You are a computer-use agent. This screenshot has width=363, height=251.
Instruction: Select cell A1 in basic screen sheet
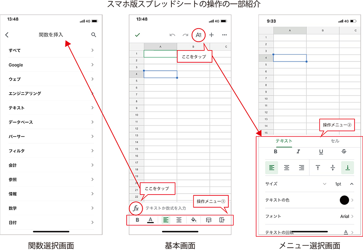pos(160,54)
